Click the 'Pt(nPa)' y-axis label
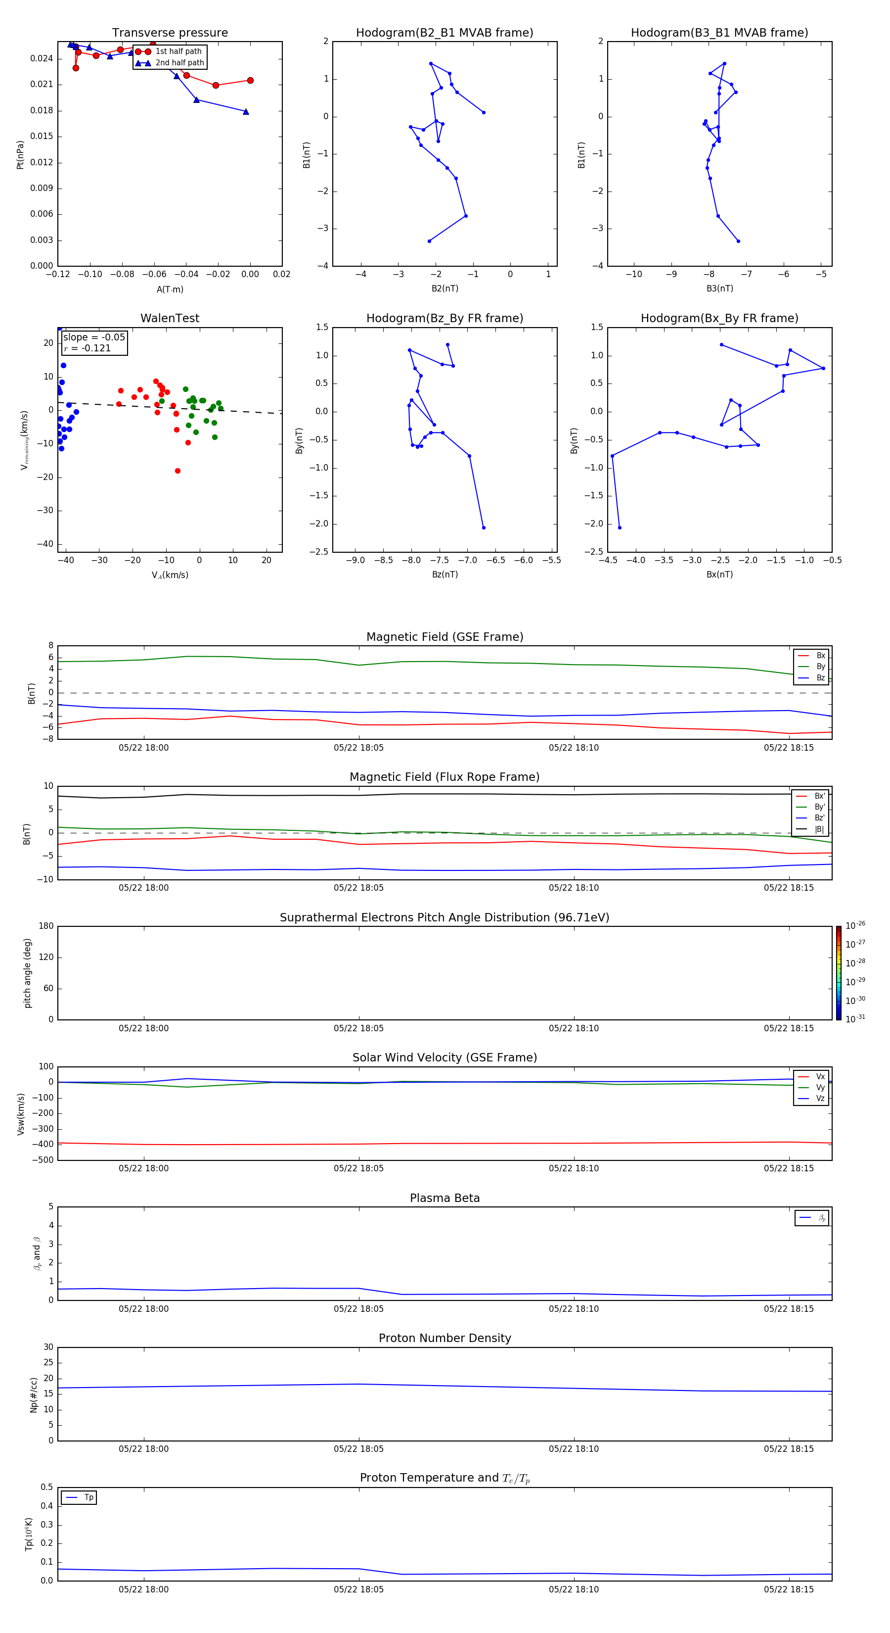 click(x=20, y=155)
